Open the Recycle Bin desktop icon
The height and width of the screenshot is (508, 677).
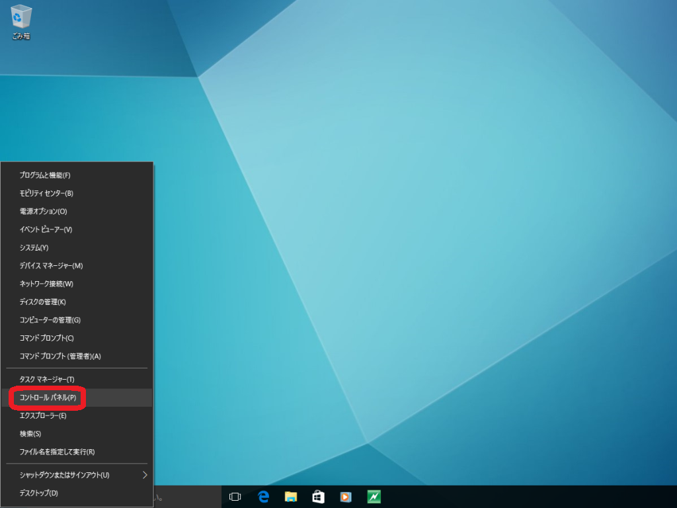click(20, 22)
